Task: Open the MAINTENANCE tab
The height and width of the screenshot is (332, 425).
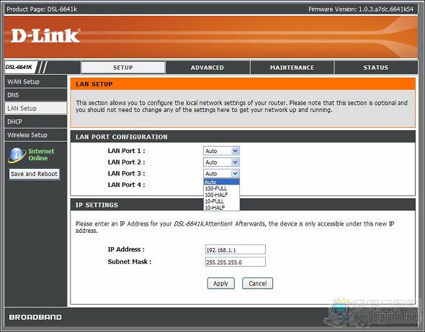Action: [292, 68]
